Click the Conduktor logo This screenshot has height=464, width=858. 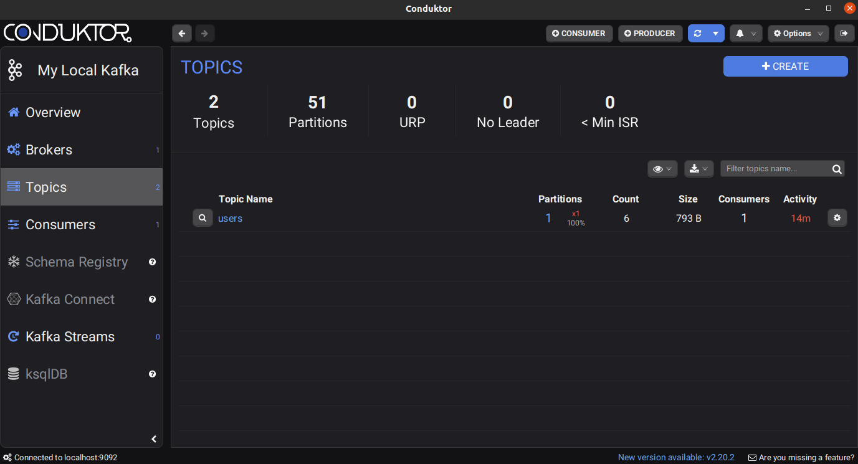point(67,33)
